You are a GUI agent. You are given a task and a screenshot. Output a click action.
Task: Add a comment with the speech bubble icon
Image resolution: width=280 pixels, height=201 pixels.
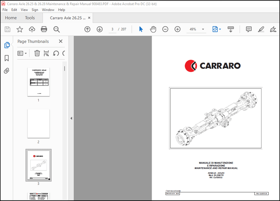pyautogui.click(x=248, y=29)
